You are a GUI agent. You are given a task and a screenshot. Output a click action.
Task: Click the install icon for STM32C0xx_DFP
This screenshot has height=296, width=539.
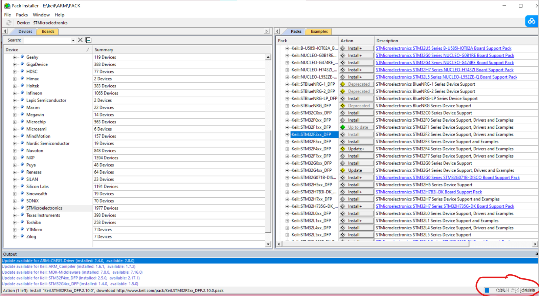[343, 113]
